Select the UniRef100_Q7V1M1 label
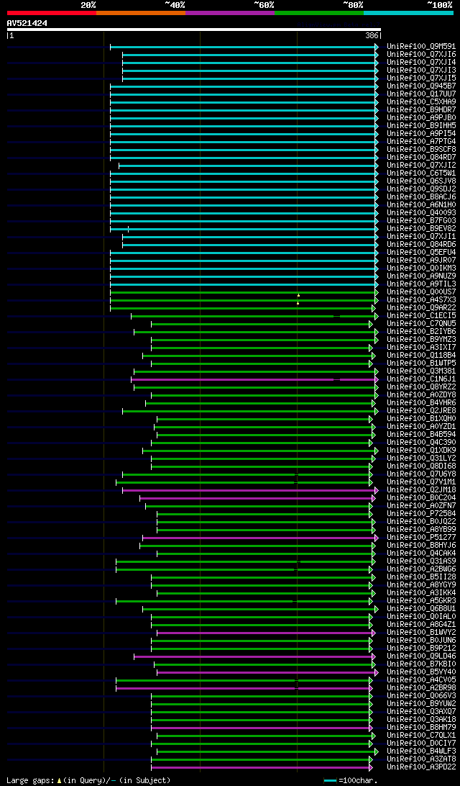460x786 pixels. coord(421,482)
